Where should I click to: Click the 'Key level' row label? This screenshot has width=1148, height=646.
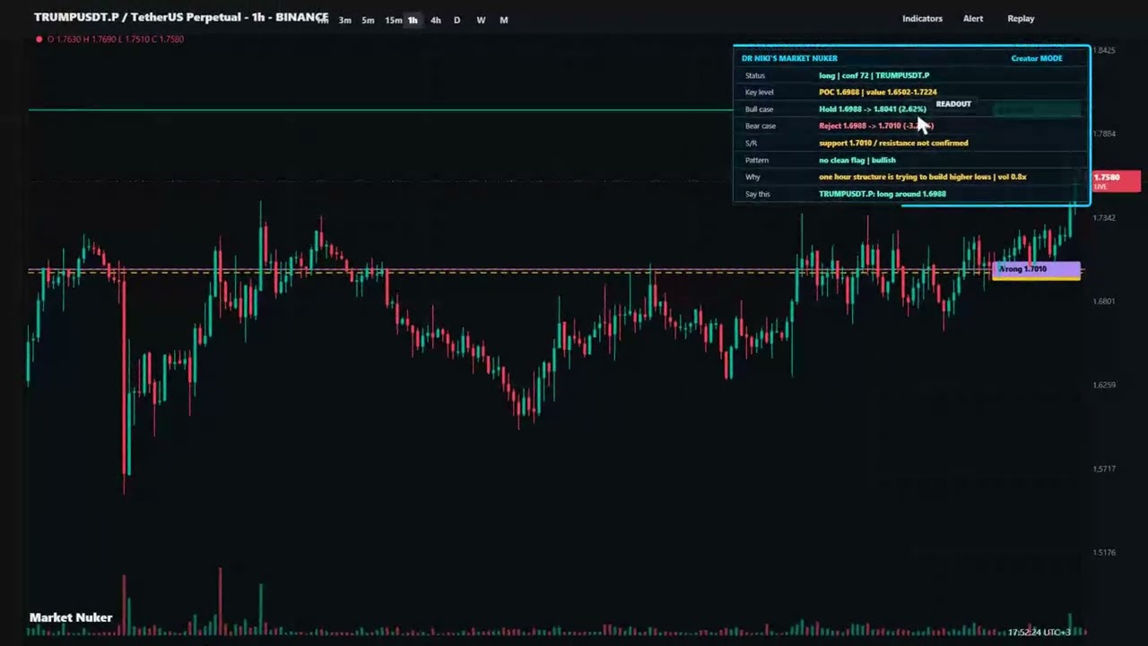point(759,92)
